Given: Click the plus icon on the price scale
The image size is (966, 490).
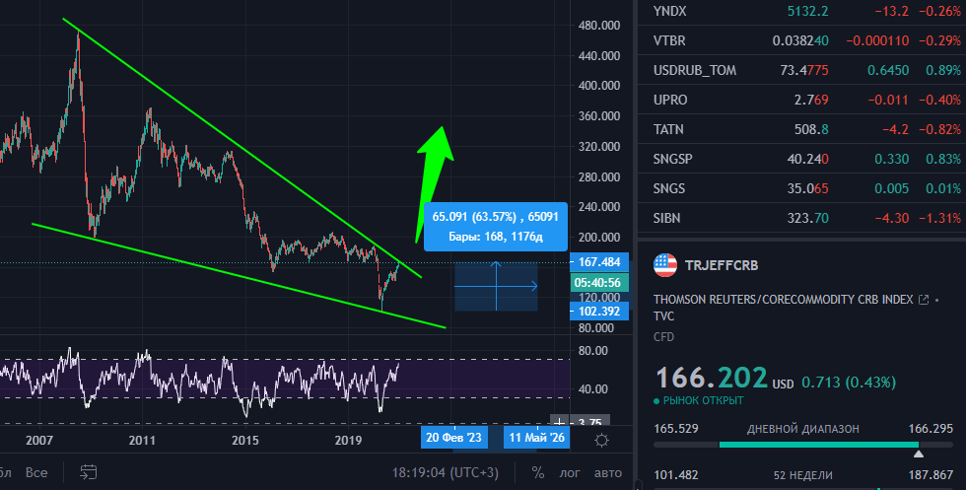Looking at the screenshot, I should tap(559, 423).
